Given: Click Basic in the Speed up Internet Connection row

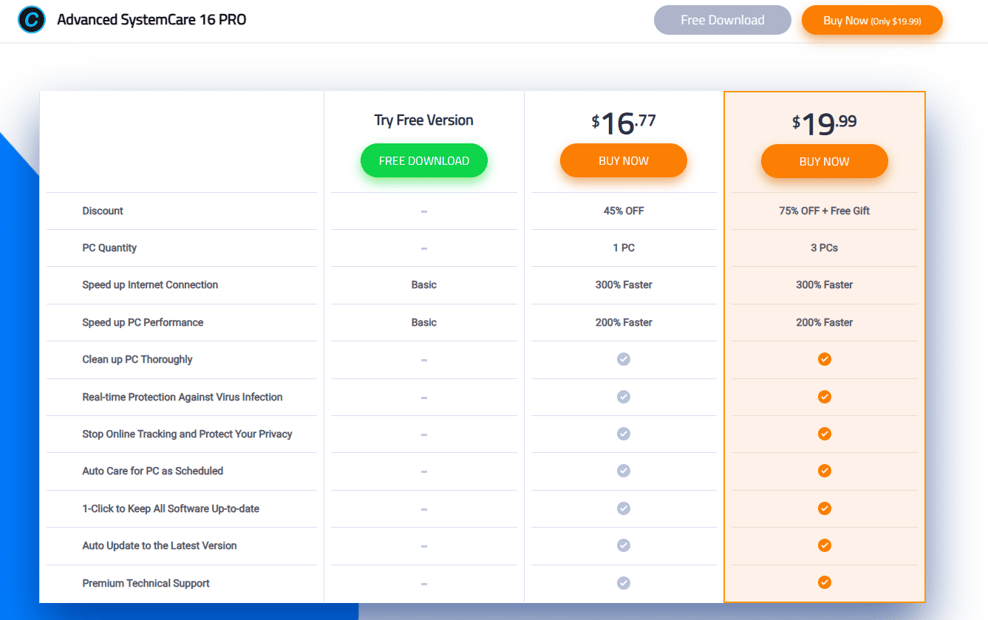Looking at the screenshot, I should pyautogui.click(x=424, y=285).
